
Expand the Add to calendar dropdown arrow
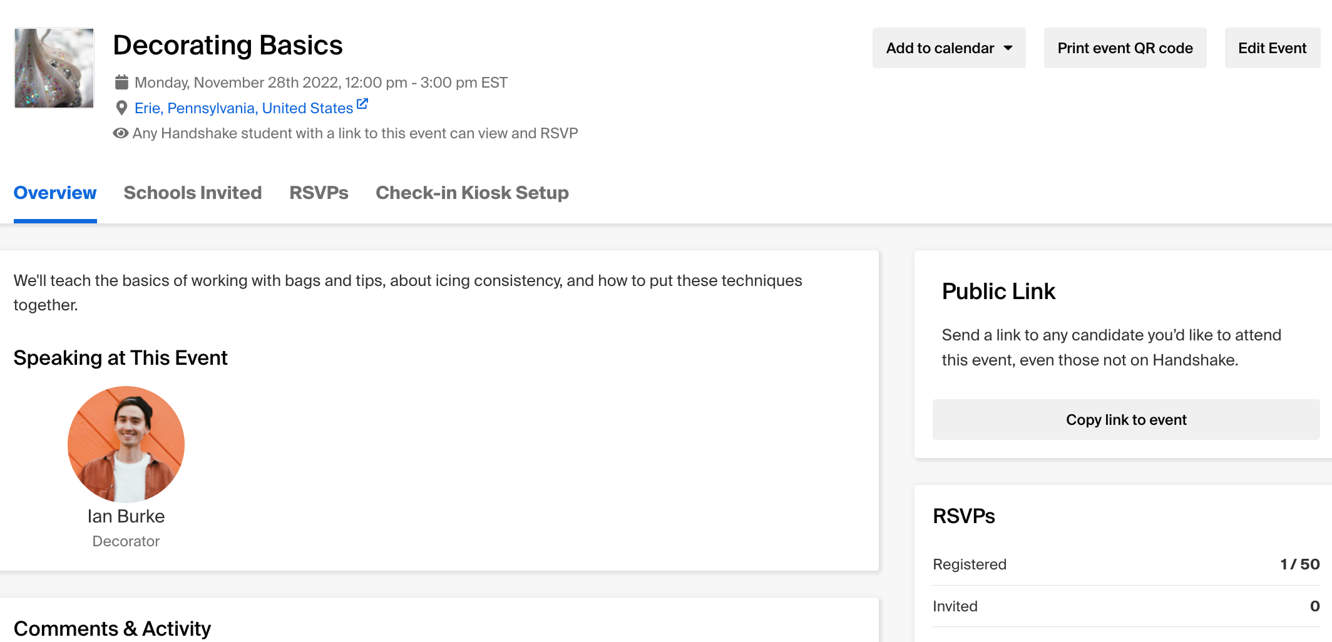pyautogui.click(x=1008, y=48)
